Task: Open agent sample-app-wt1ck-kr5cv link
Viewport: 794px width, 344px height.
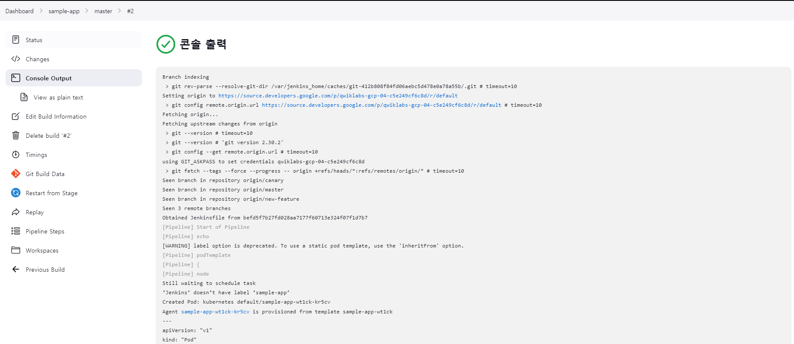Action: (215, 312)
